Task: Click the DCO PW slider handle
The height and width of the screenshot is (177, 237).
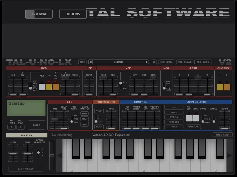Action: [22, 95]
